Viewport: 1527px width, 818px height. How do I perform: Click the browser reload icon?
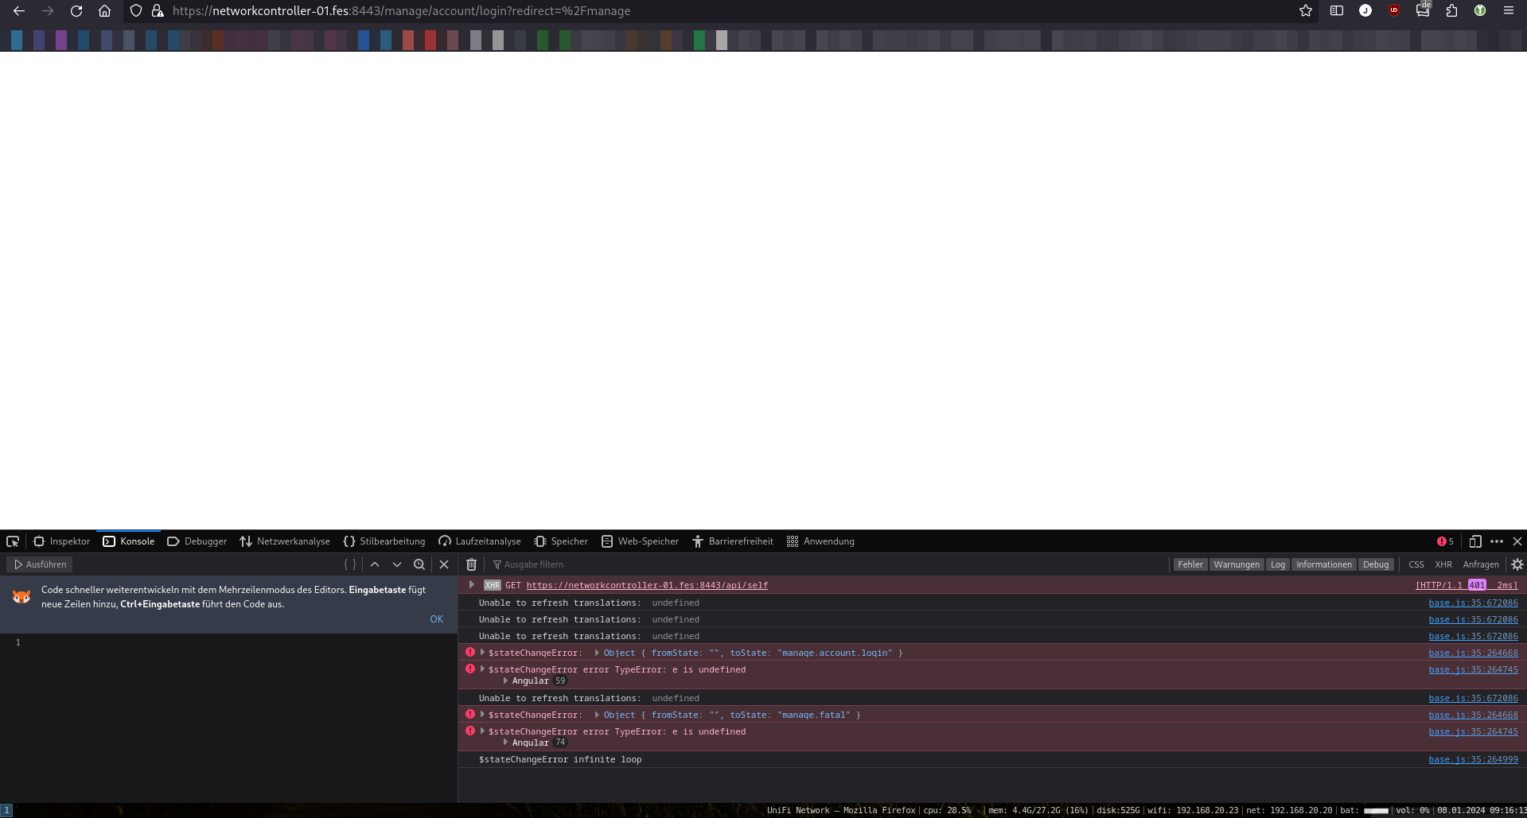coord(76,11)
